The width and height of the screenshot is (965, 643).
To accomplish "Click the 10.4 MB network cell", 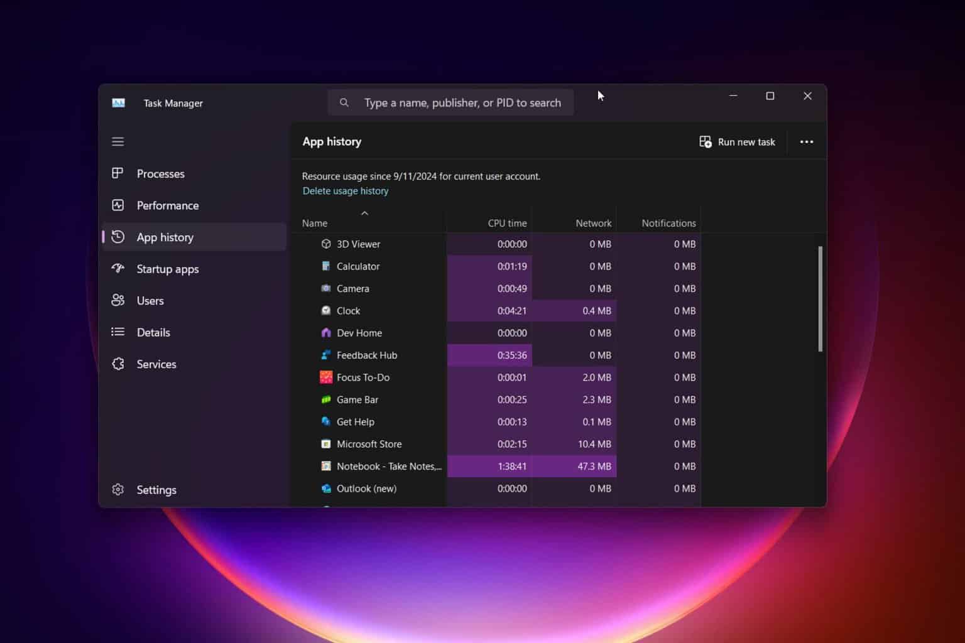I will tap(574, 444).
